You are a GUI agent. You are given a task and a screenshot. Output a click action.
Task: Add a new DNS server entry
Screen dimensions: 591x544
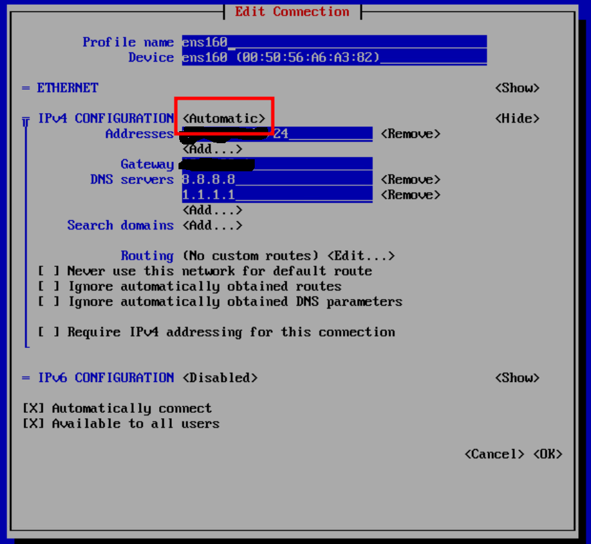(213, 210)
